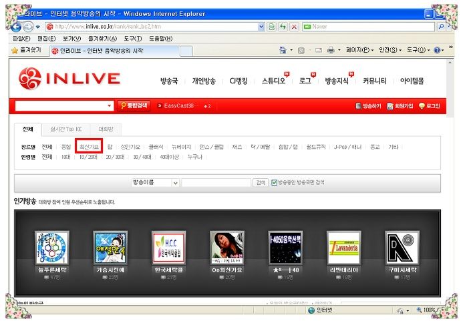The image size is (463, 323).
Task: Select the 10/20대 age filter
Action: [x=88, y=157]
